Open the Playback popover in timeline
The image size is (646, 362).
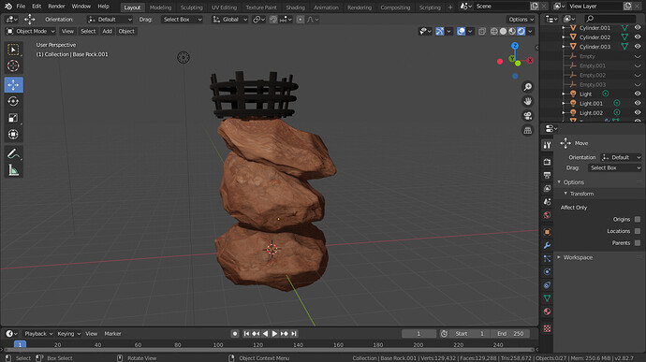pyautogui.click(x=38, y=334)
